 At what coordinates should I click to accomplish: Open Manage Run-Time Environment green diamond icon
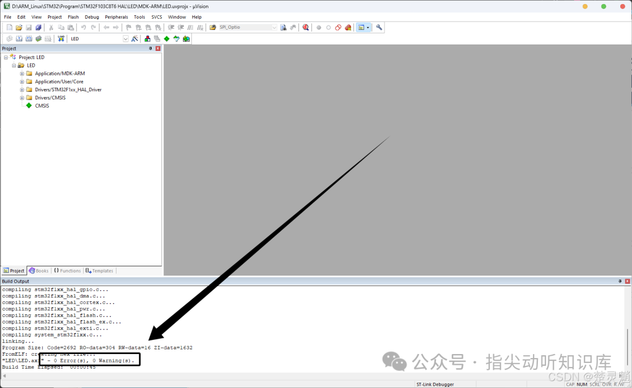tap(166, 39)
